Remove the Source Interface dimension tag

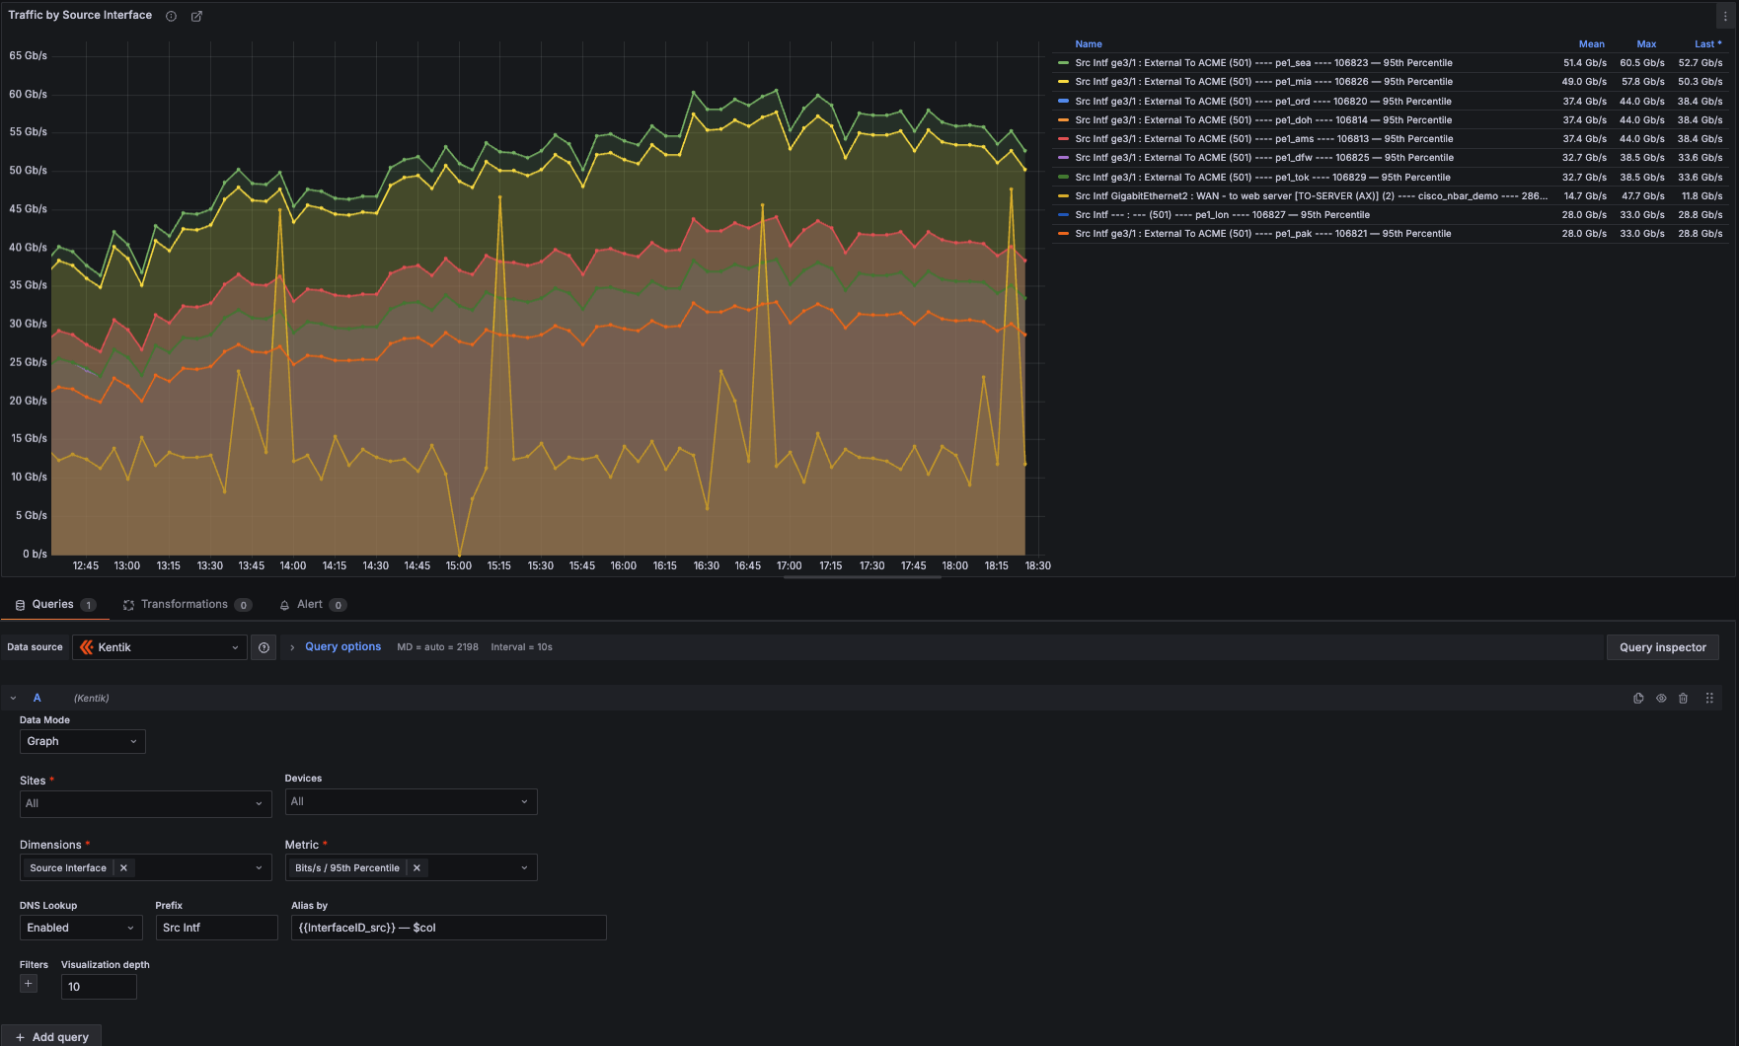(x=123, y=868)
